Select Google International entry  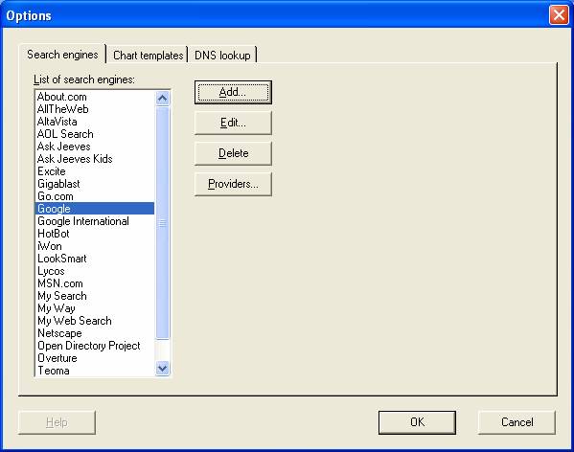coord(95,221)
